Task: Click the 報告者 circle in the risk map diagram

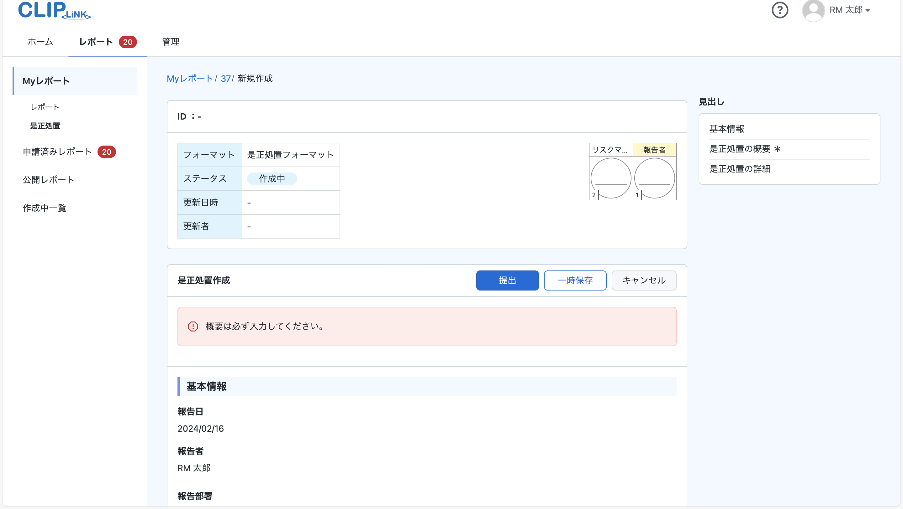Action: pyautogui.click(x=655, y=178)
